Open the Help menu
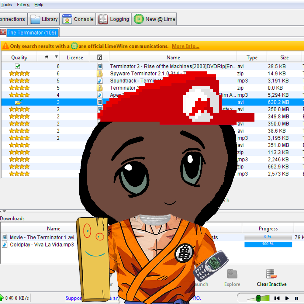 (x=39, y=5)
